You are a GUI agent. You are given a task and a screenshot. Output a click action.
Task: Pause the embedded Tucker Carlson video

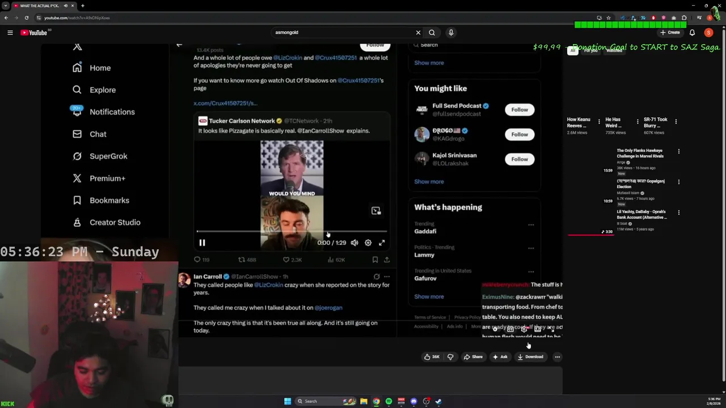pos(202,243)
